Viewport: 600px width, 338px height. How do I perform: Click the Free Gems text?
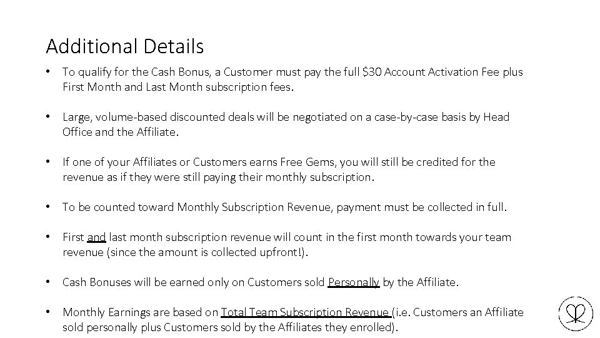tap(307, 162)
